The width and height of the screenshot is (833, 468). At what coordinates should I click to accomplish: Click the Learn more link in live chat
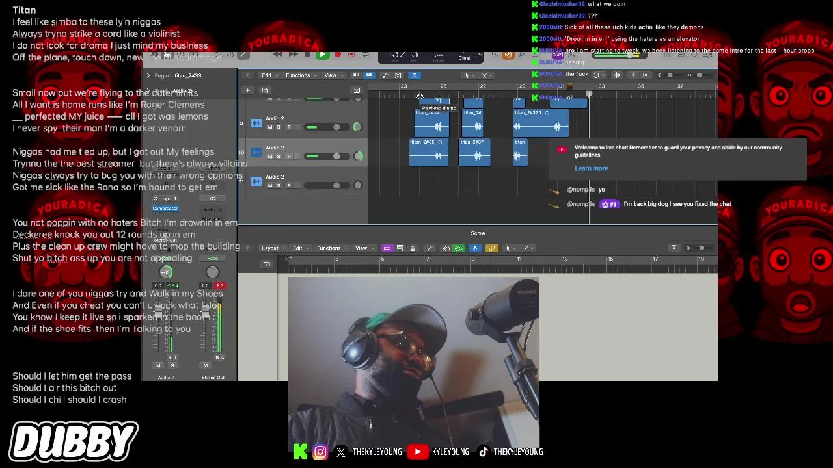click(591, 168)
